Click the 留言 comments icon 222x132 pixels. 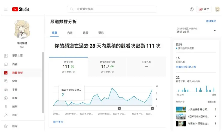tap(6, 81)
